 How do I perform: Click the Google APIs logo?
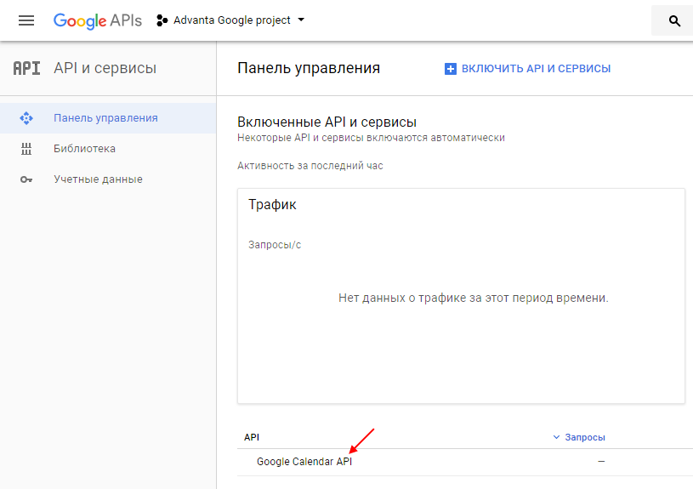tap(98, 20)
